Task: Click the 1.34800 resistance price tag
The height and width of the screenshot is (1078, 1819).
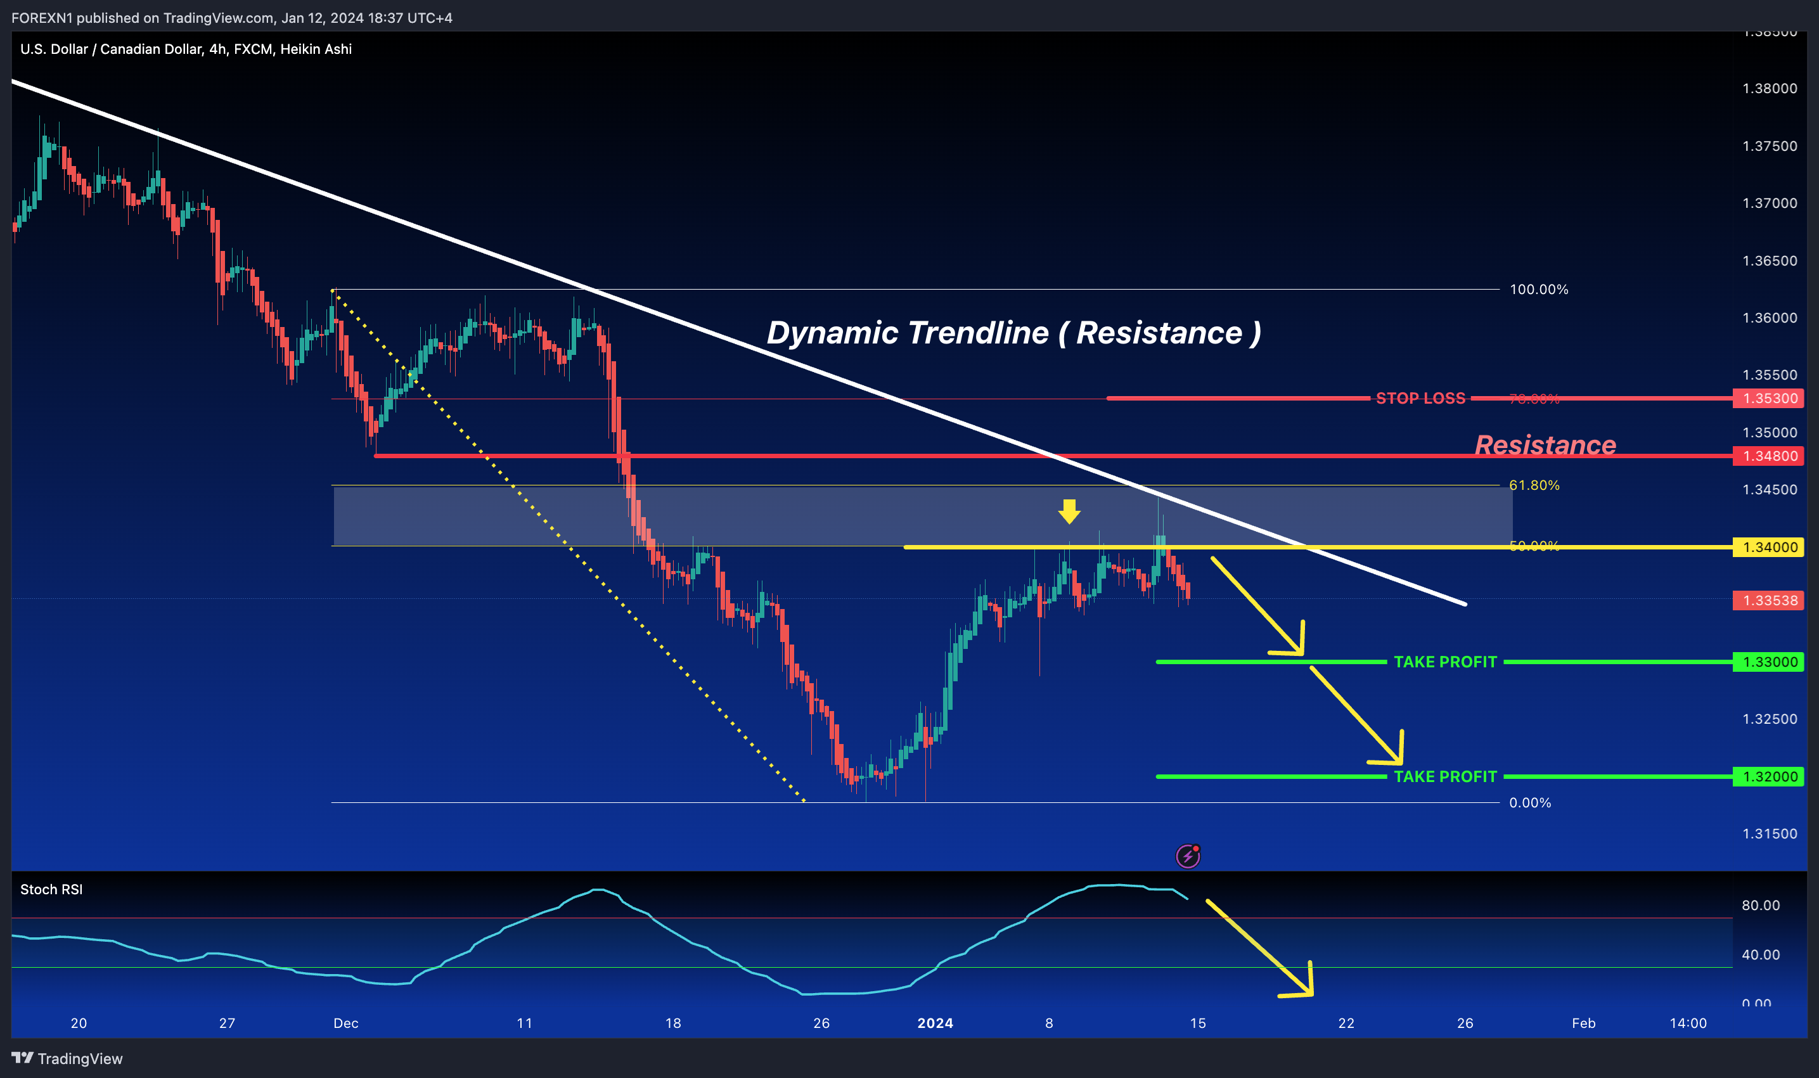Action: click(1768, 456)
